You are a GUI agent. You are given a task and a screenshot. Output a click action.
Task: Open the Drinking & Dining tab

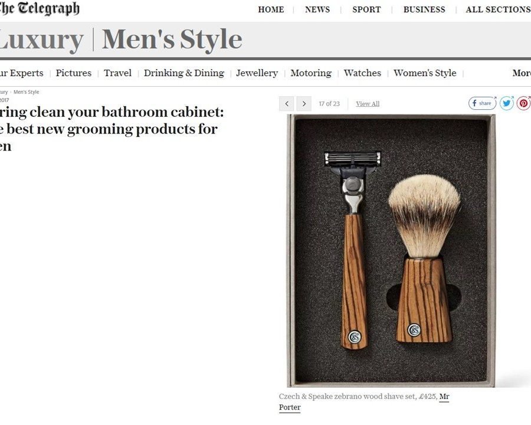tap(184, 73)
